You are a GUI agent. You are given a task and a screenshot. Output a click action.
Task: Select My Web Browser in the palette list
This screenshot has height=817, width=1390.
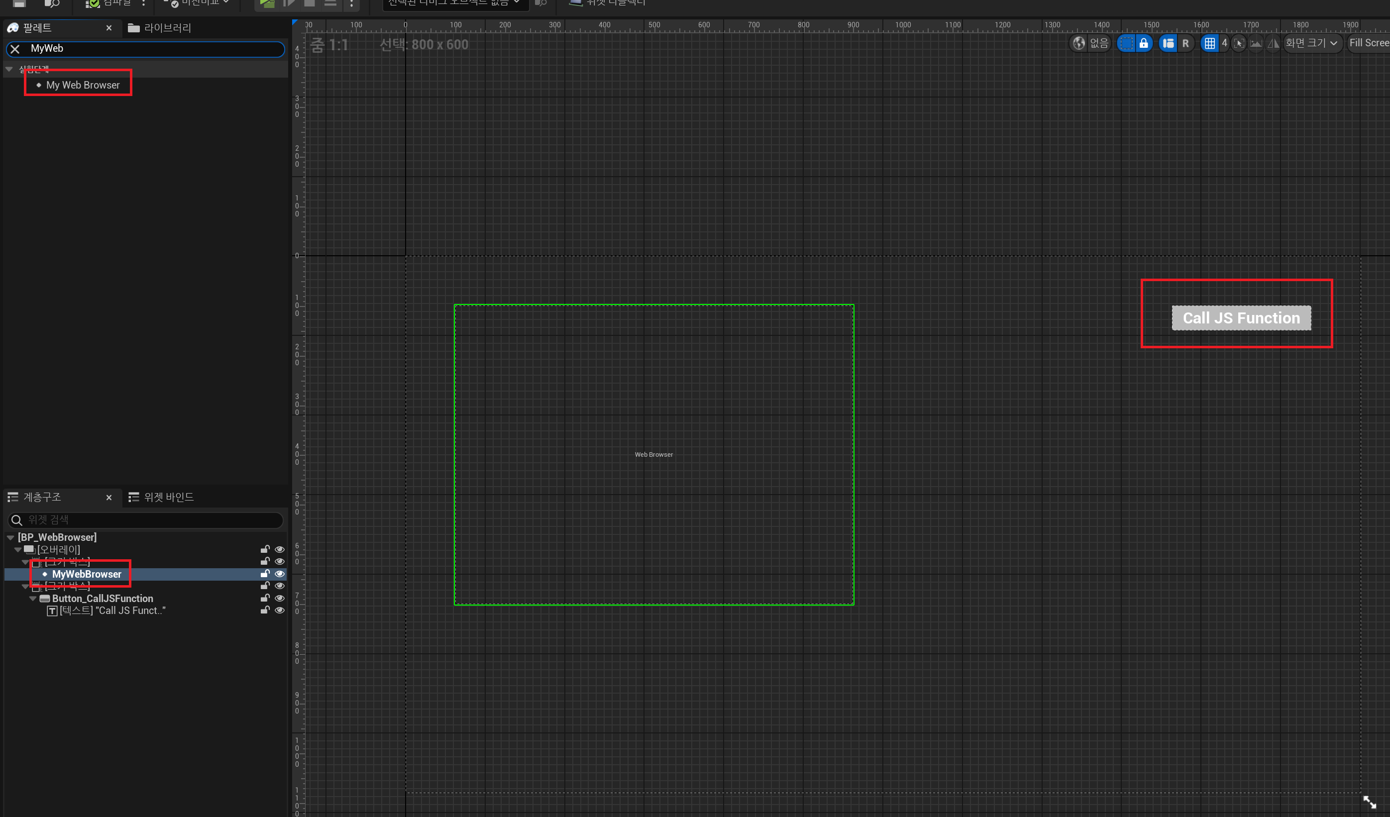click(x=83, y=85)
